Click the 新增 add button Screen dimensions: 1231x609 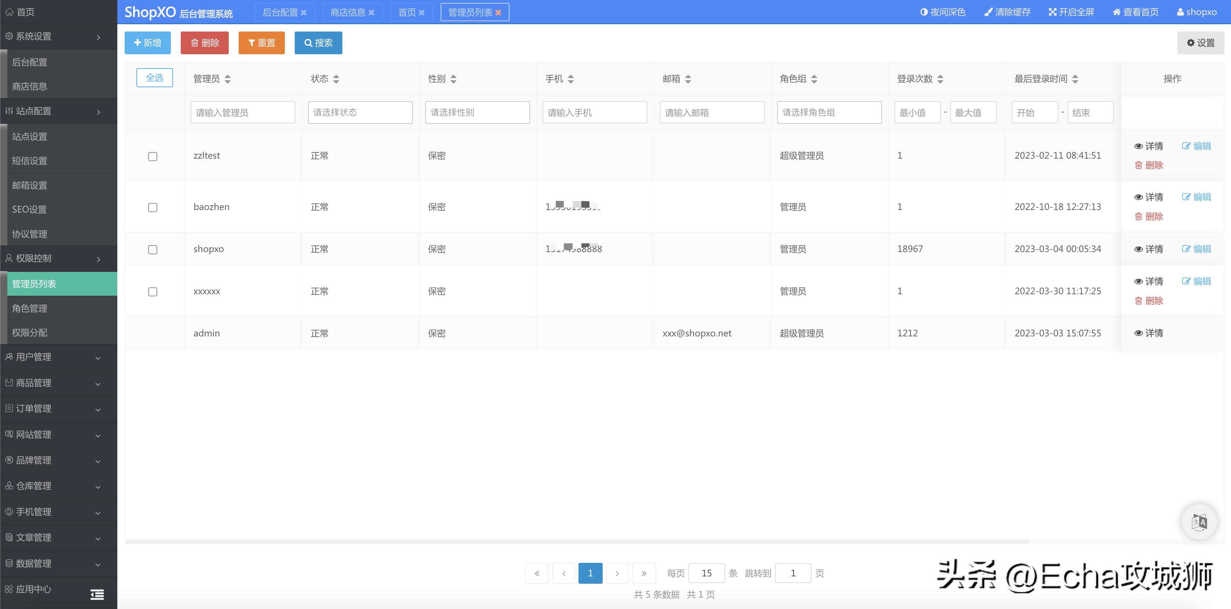click(147, 43)
